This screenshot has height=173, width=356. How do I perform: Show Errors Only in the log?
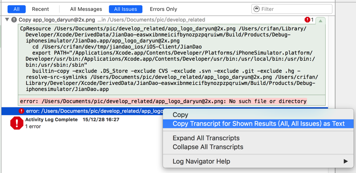tap(163, 9)
